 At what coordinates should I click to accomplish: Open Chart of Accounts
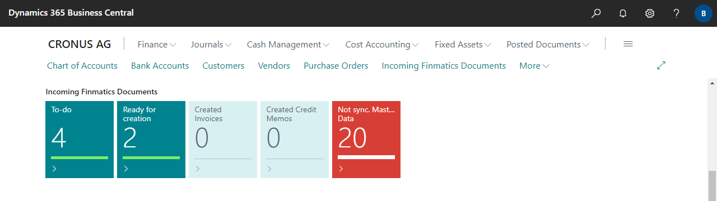point(82,66)
